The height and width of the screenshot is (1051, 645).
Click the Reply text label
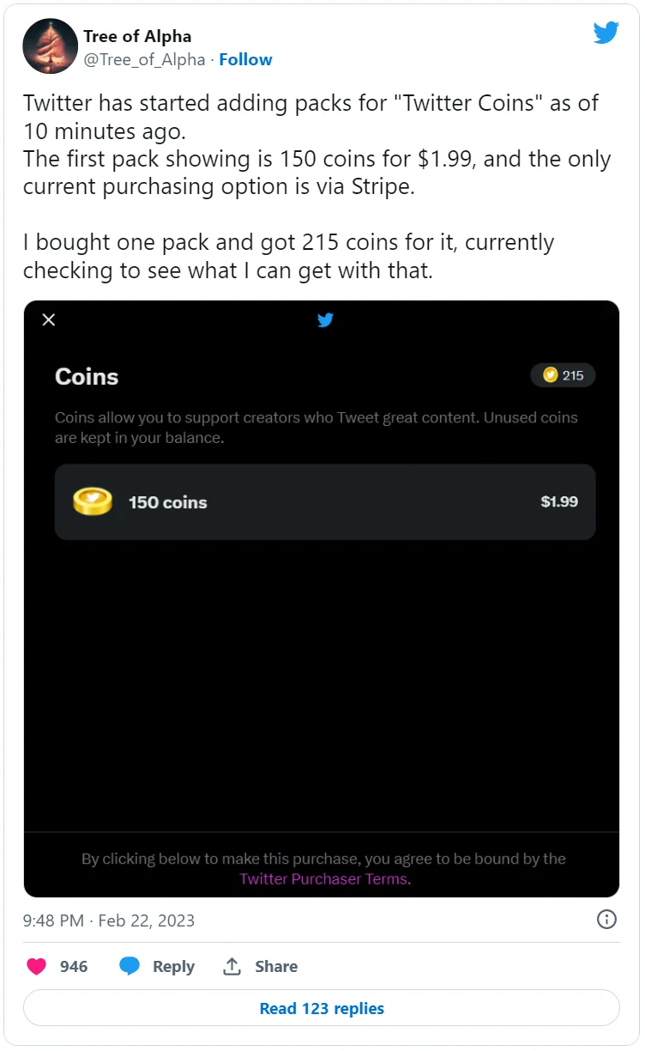[173, 966]
